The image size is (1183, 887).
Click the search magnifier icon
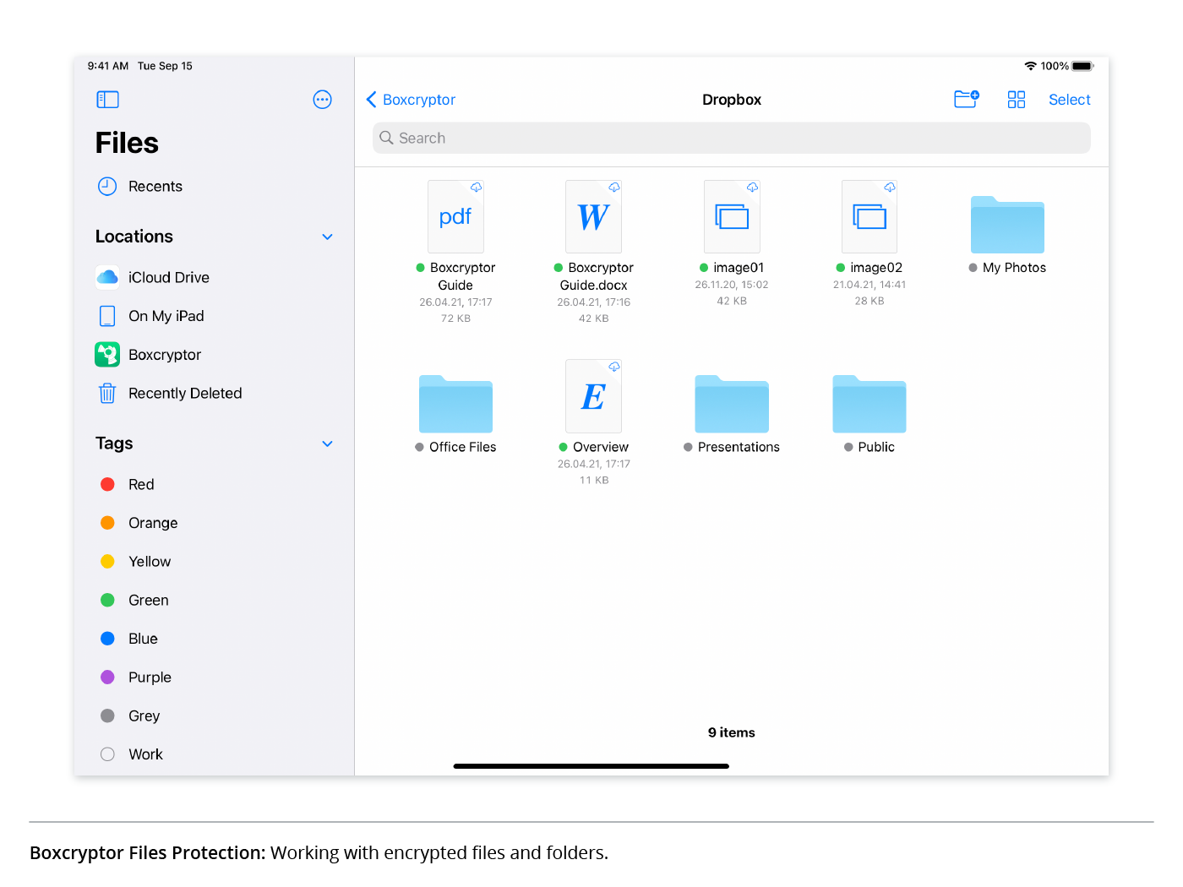[386, 138]
